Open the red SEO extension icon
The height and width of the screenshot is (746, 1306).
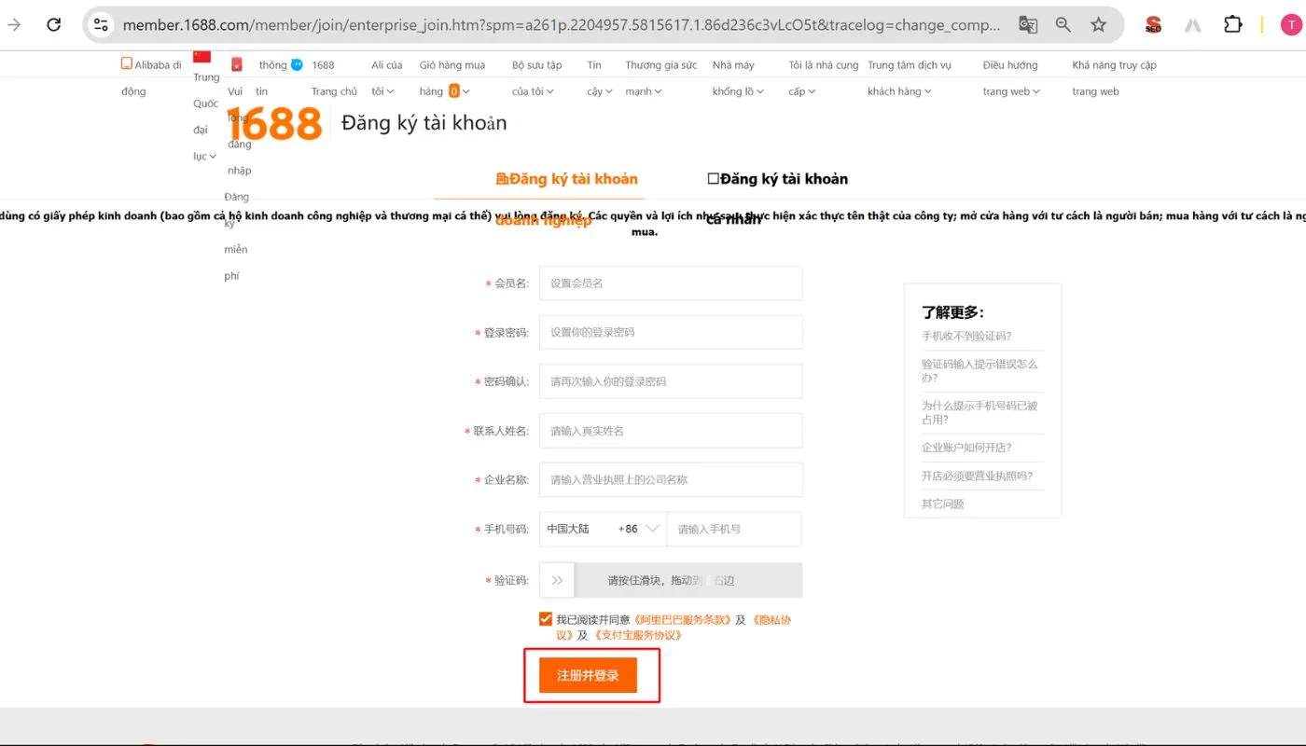click(1153, 25)
